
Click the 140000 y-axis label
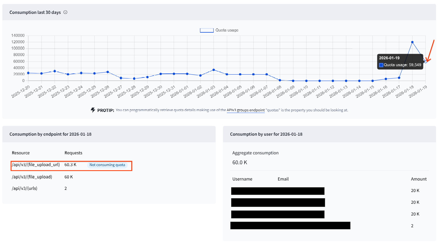[18, 36]
